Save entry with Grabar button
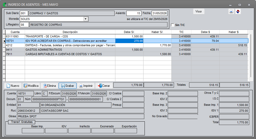The height and width of the screenshot is (139, 256). coord(68,86)
